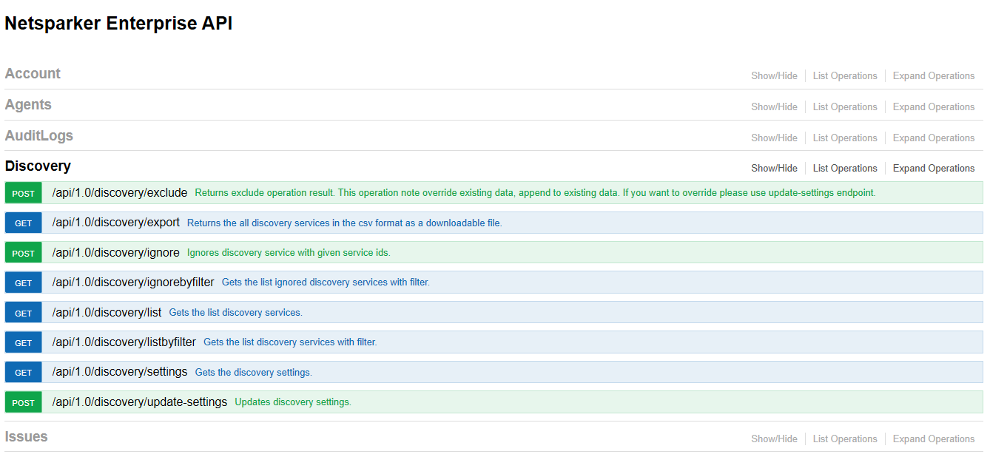Click List Operations for the Issues section
The width and height of the screenshot is (990, 457).
[844, 439]
